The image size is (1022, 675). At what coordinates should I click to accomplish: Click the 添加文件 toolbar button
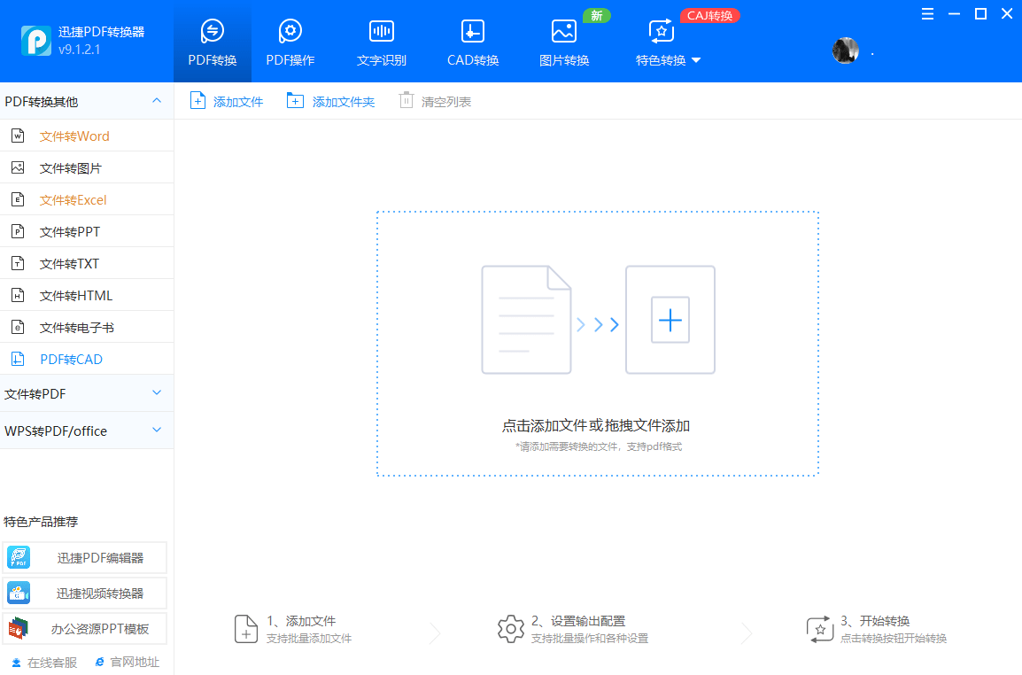226,100
